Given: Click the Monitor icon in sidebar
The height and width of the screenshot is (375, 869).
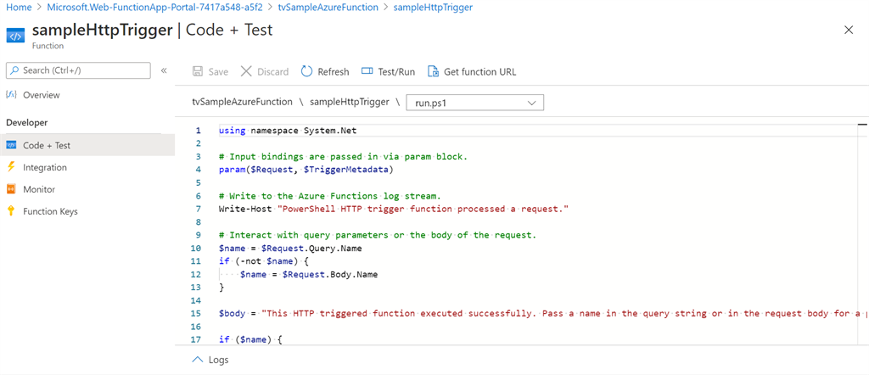Looking at the screenshot, I should tap(12, 189).
